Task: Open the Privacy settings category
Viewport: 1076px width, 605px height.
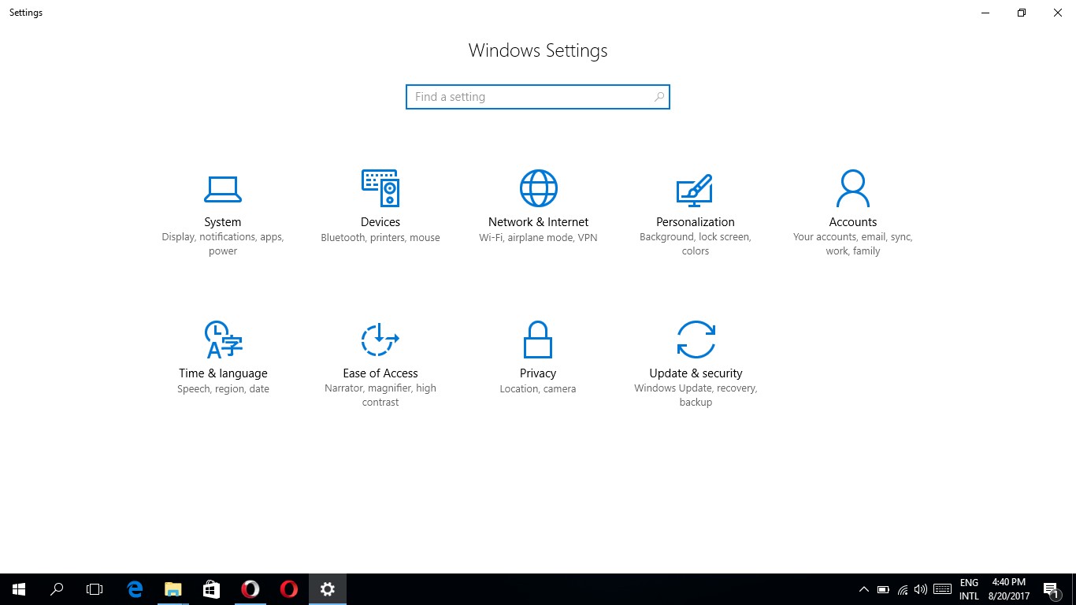Action: tap(538, 358)
